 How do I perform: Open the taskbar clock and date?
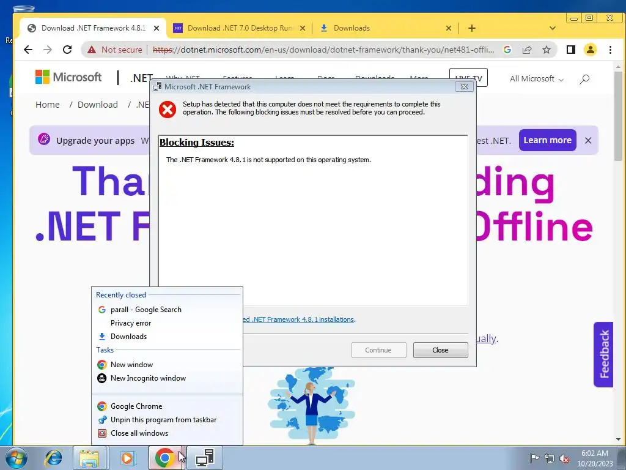[x=595, y=458]
